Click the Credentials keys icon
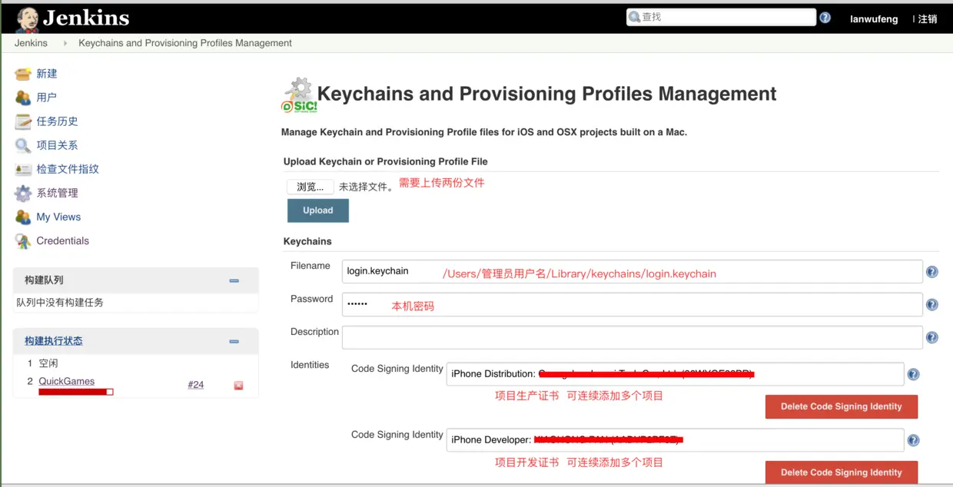Image resolution: width=953 pixels, height=487 pixels. pos(23,241)
